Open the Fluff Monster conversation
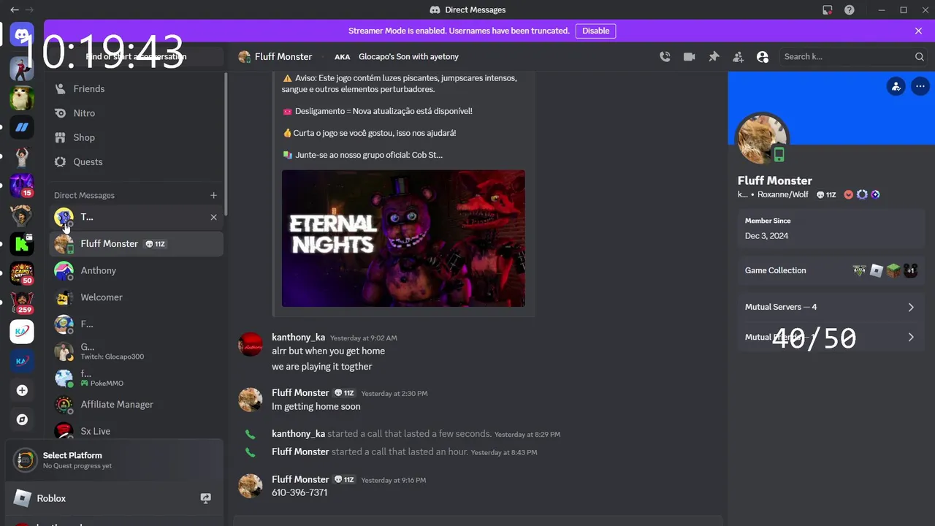935x526 pixels. pos(136,244)
